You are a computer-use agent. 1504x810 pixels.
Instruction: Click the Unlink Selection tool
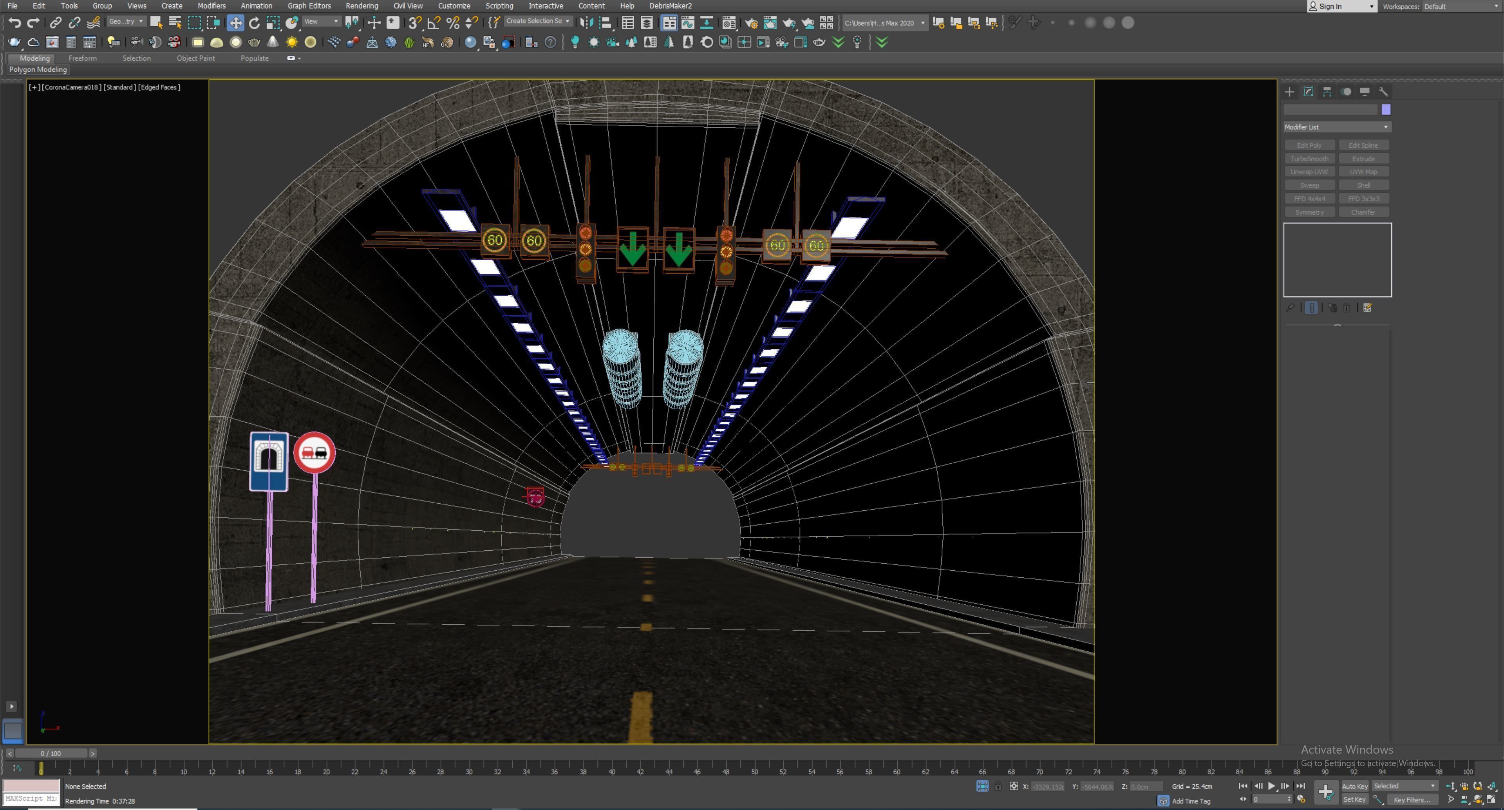tap(74, 23)
